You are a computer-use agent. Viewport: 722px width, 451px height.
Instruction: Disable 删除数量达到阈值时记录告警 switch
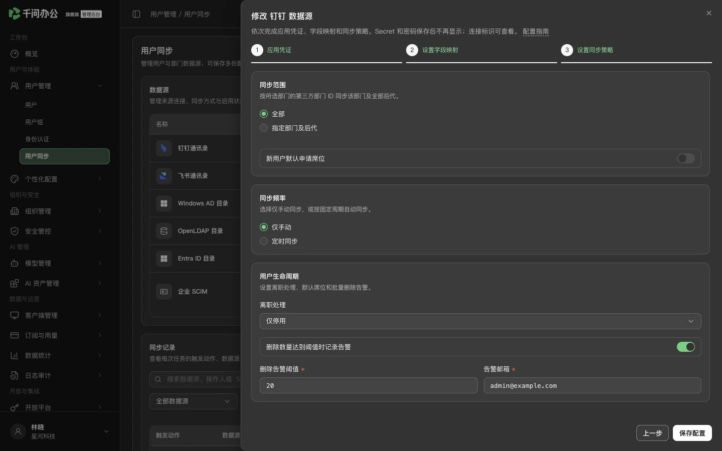pos(685,347)
